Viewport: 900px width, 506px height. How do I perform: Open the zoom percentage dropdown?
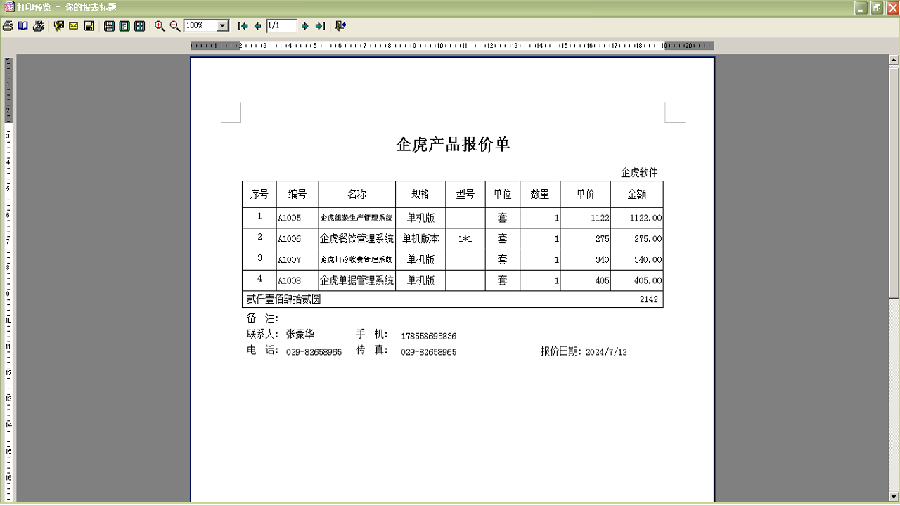point(223,25)
